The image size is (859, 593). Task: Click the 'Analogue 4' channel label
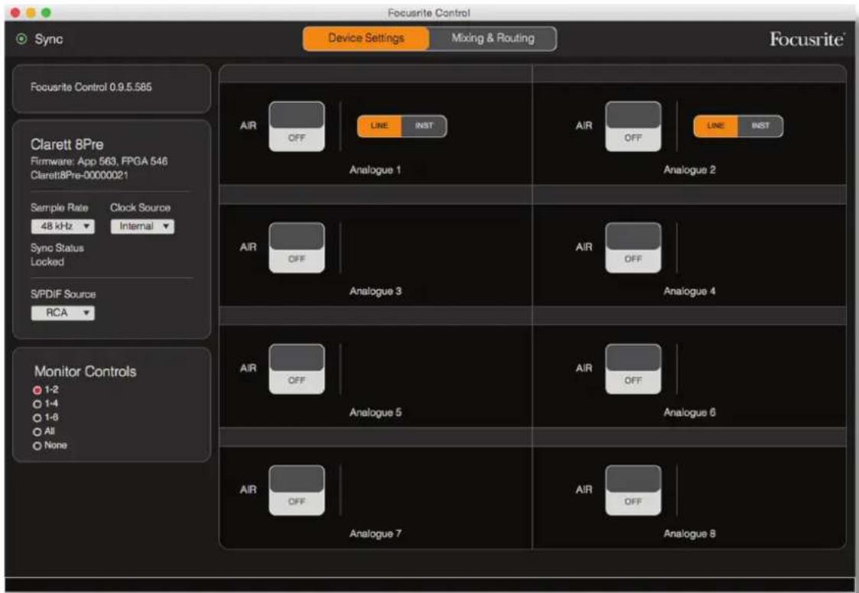point(689,291)
